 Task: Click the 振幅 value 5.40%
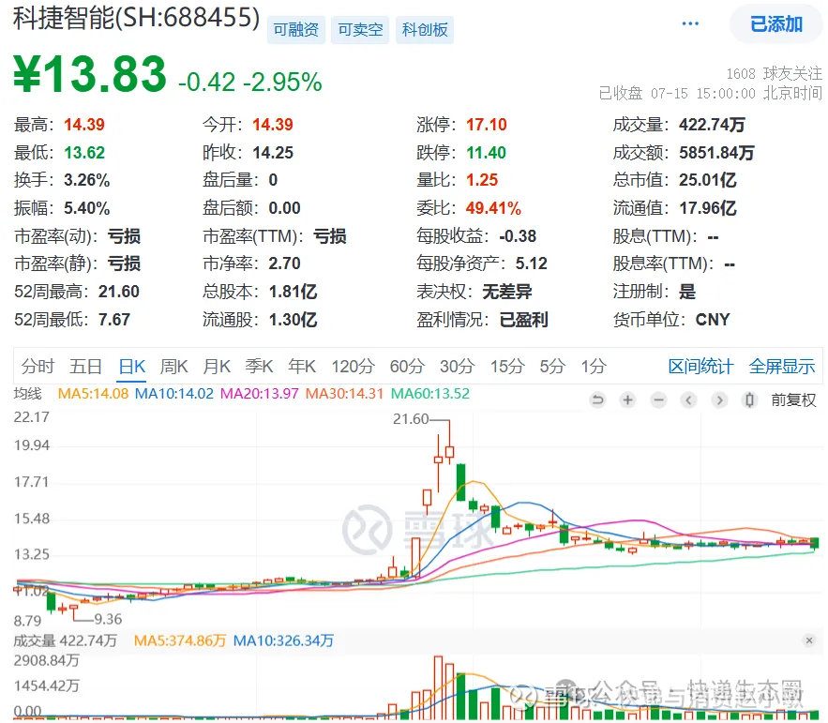click(87, 208)
